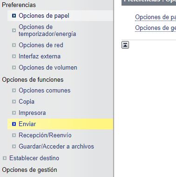Click arrow icon beside Establecer destino
Screen dimensions: 176x177
pyautogui.click(x=5, y=158)
